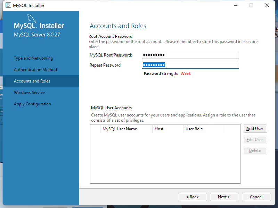The height and width of the screenshot is (208, 278).
Task: Go to the Authentication Method step
Action: (x=35, y=70)
